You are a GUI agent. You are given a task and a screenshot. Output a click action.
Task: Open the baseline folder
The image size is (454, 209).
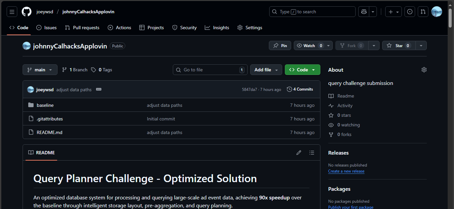45,105
